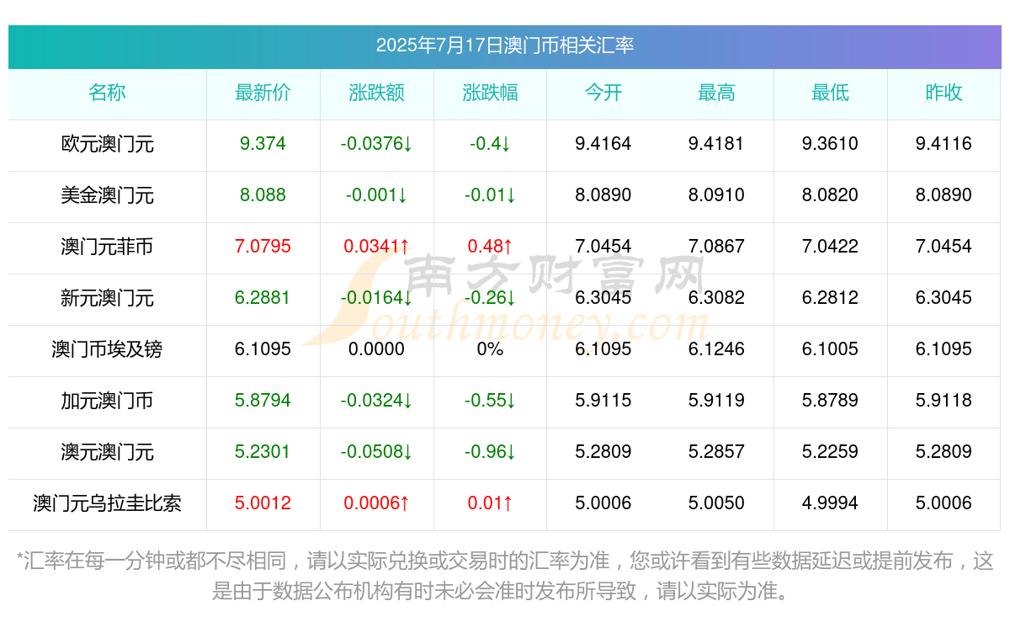Click the exchange rate disclaimer footnote
The height and width of the screenshot is (617, 1010).
(x=505, y=576)
